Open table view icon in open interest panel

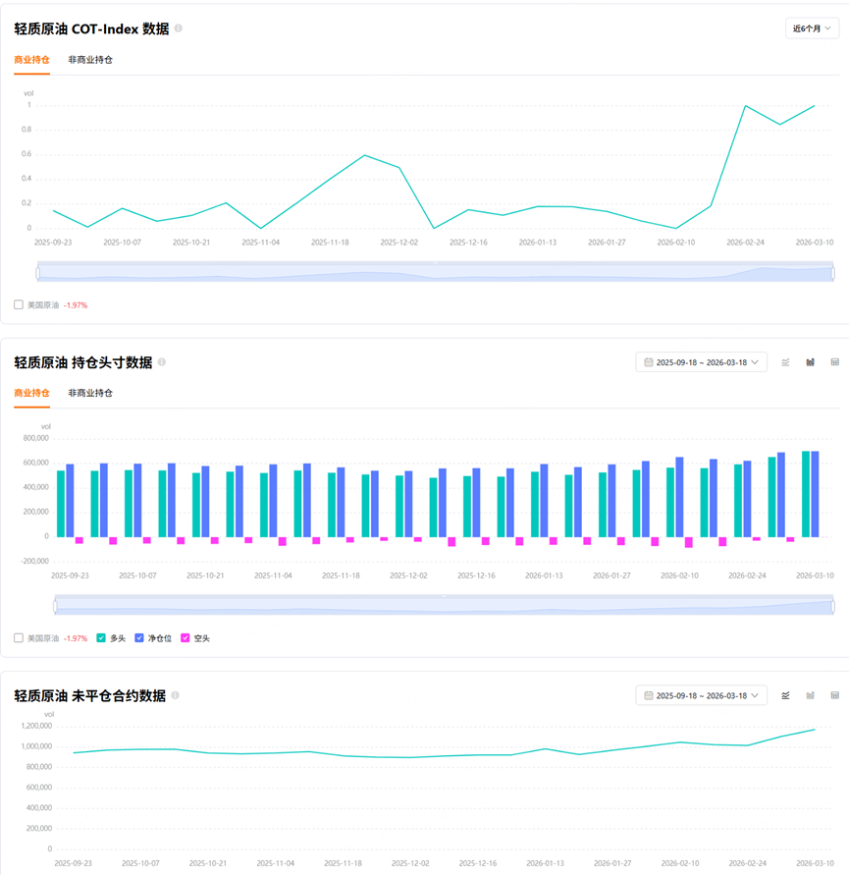tap(834, 695)
